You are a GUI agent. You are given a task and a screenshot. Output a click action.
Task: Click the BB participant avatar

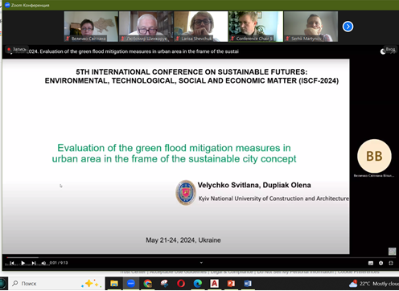pos(374,156)
